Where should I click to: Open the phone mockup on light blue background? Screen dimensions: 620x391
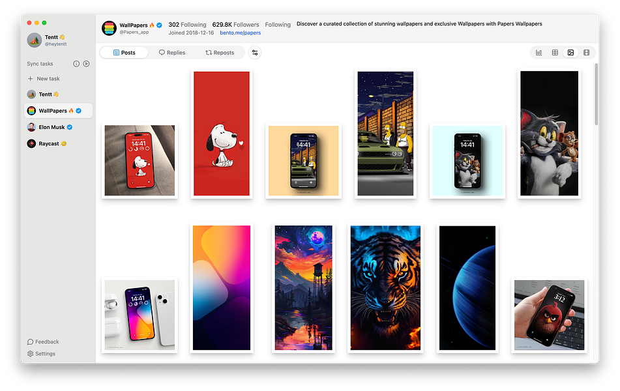coord(467,160)
